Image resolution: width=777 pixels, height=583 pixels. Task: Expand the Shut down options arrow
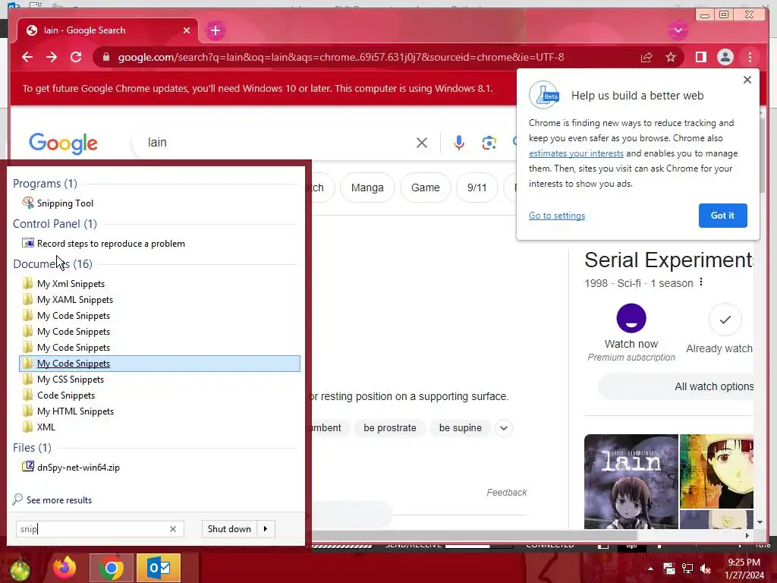tap(266, 529)
